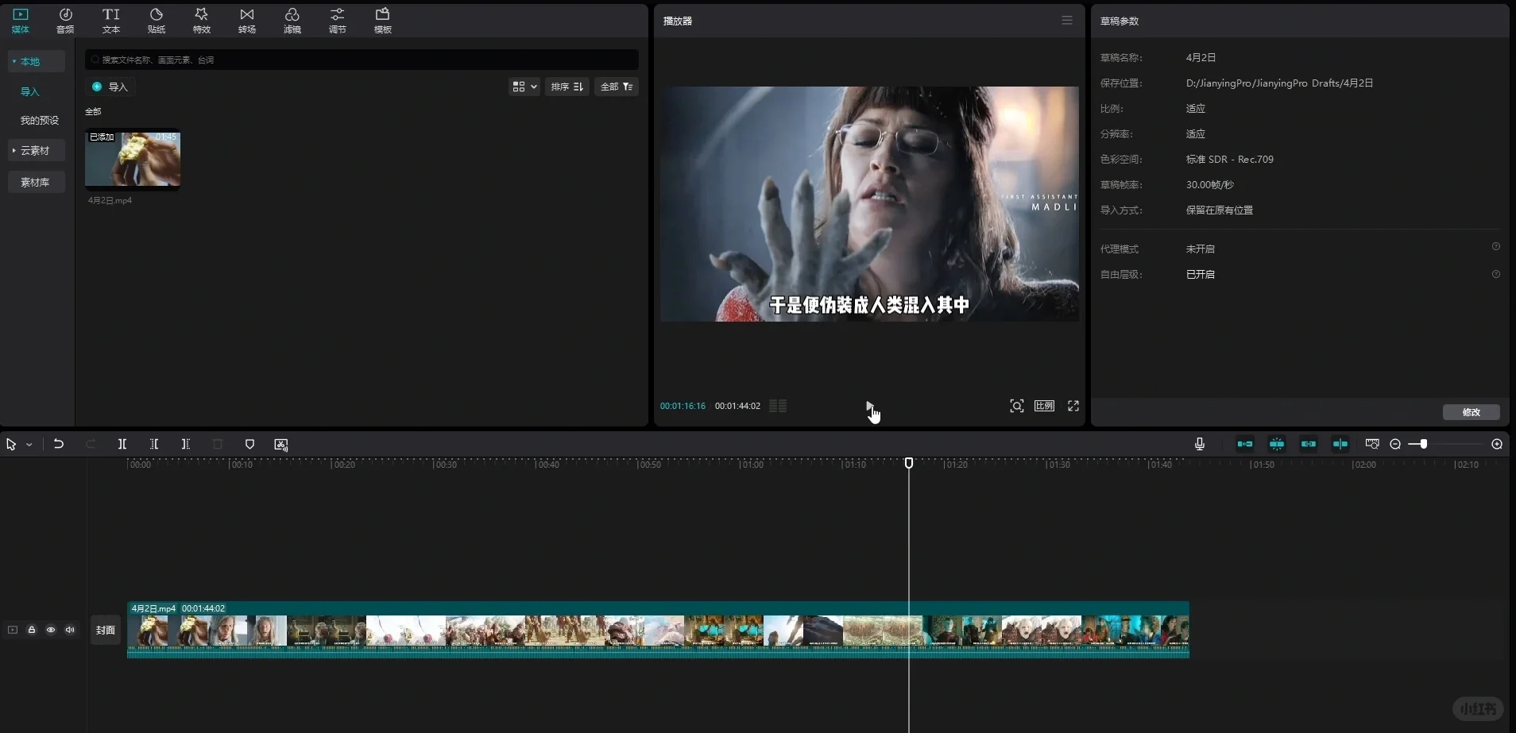Switch to the 音频 audio tab
The height and width of the screenshot is (733, 1516).
(65, 21)
